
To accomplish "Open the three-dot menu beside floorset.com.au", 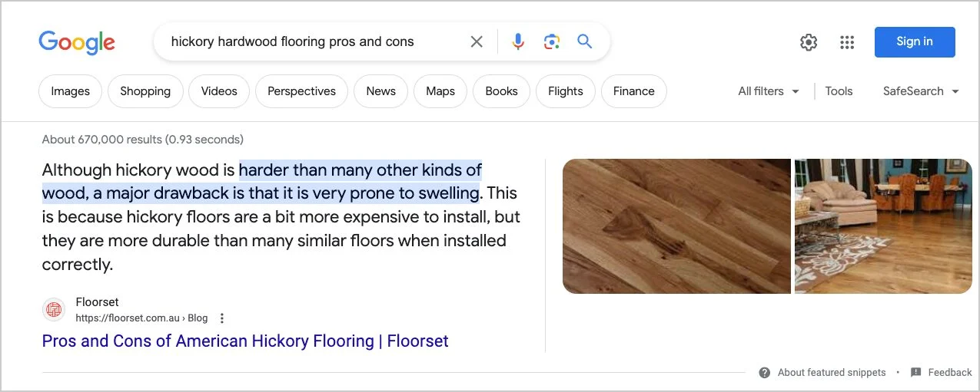I will [222, 318].
